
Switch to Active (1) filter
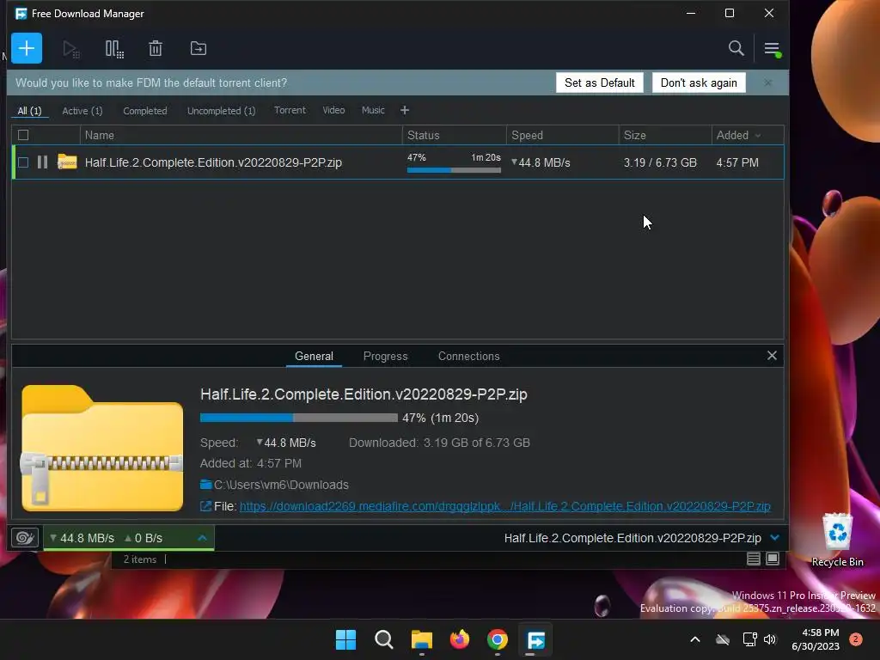82,111
